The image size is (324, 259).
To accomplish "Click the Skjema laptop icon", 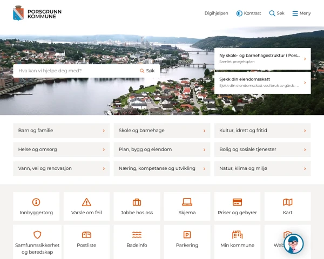I will pyautogui.click(x=187, y=202).
